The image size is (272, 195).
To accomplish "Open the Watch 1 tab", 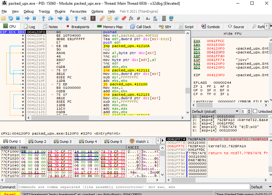I will coord(139,142).
